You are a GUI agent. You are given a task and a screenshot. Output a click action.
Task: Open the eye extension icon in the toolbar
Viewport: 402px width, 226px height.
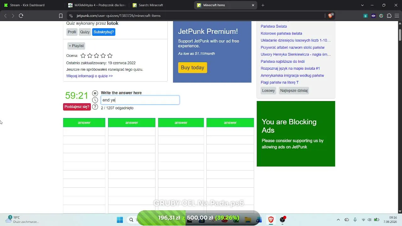(x=373, y=16)
